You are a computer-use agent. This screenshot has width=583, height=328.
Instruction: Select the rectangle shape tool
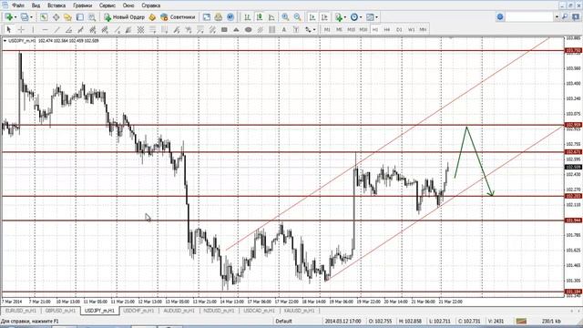tap(224, 29)
